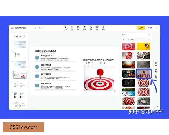Go to the home icon
The height and width of the screenshot is (135, 169).
pyautogui.click(x=12, y=28)
